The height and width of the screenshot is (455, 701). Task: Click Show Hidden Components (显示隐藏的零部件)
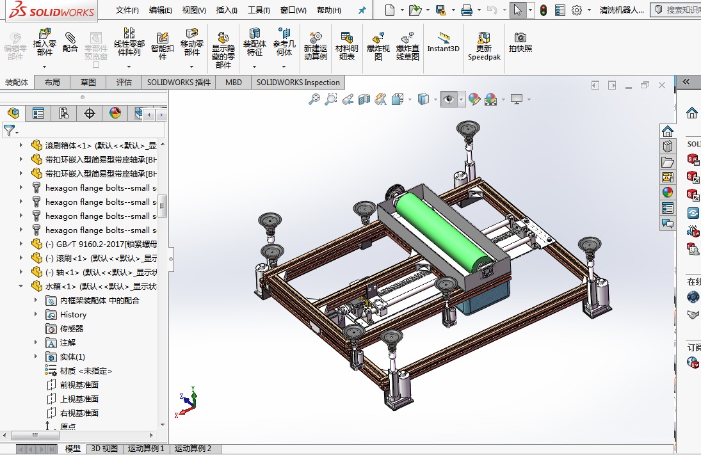point(223,50)
